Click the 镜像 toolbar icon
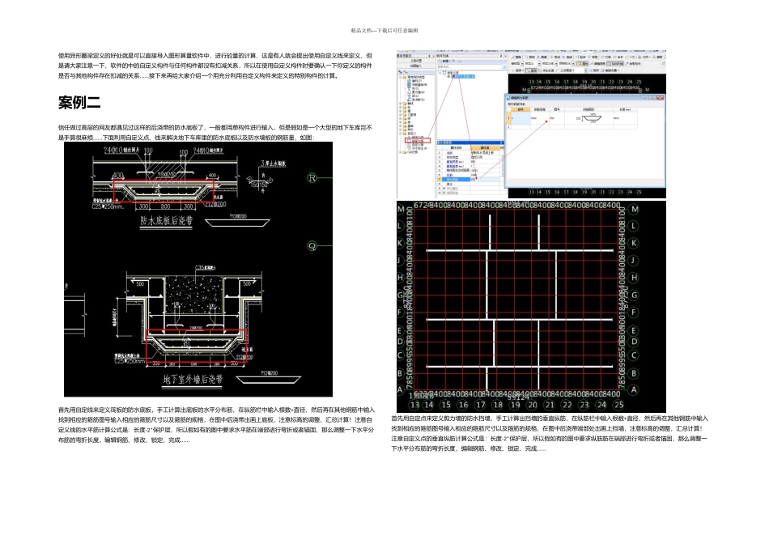Screen dimensions: 769x544 (542, 57)
